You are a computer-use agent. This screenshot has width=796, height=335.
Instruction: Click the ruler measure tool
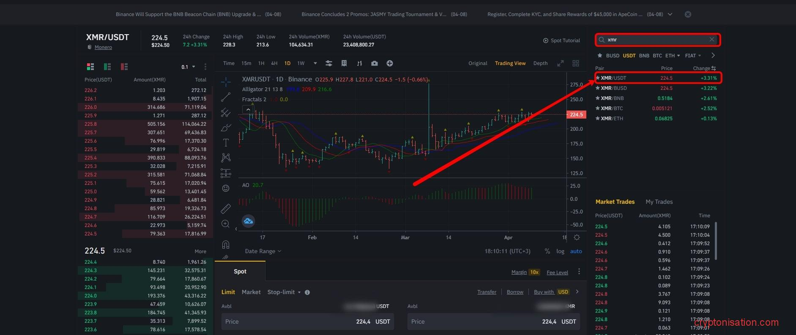coord(226,208)
